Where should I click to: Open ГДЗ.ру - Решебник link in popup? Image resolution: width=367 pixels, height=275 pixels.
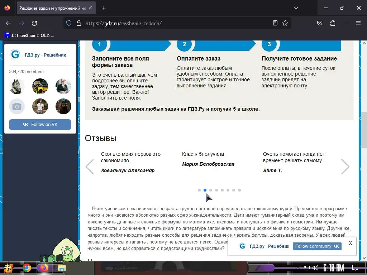[x=270, y=246]
